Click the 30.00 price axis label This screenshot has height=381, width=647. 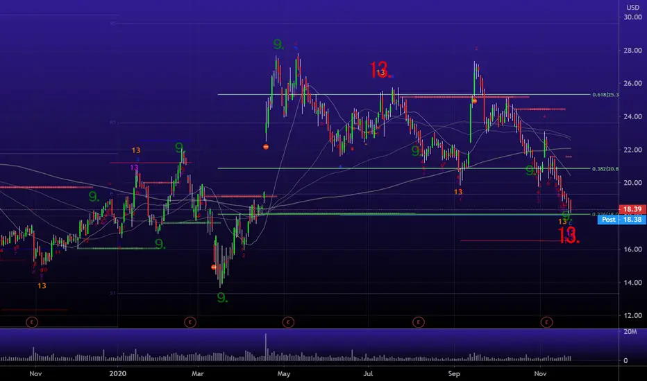coord(632,17)
